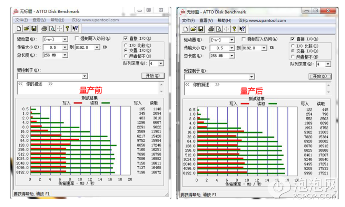This screenshot has height=207, width=345.
Task: Expand the 受控制于 dropdown in left window
Action: coord(85,76)
